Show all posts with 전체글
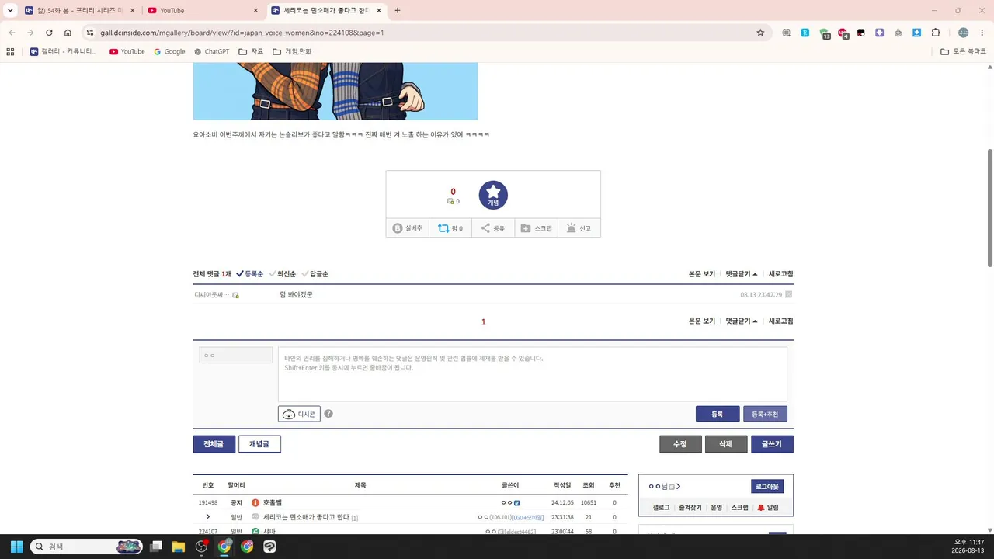 [214, 444]
